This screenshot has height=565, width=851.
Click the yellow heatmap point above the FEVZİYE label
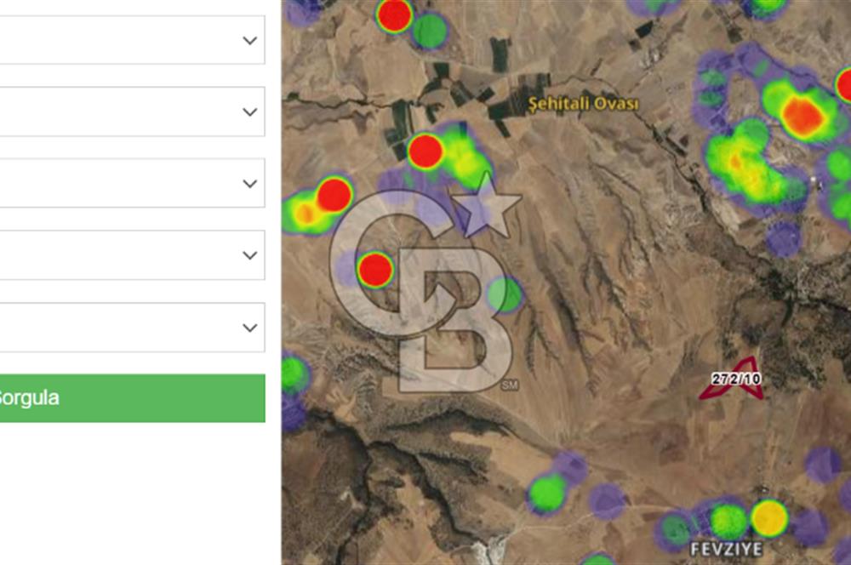[769, 518]
